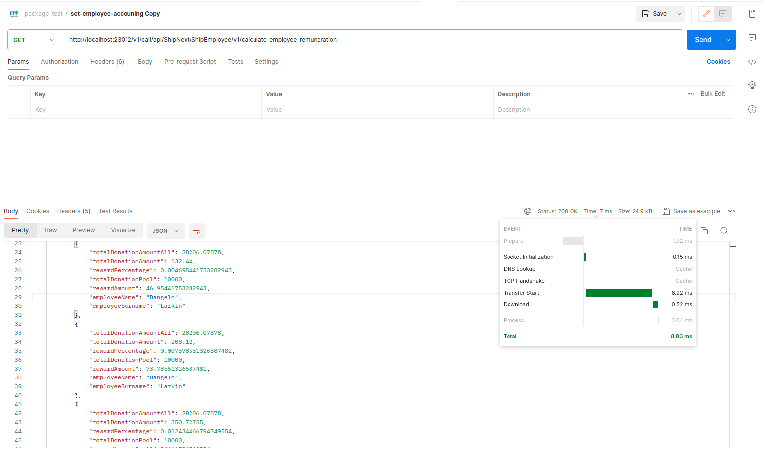Click the Description input cell

[x=612, y=110]
